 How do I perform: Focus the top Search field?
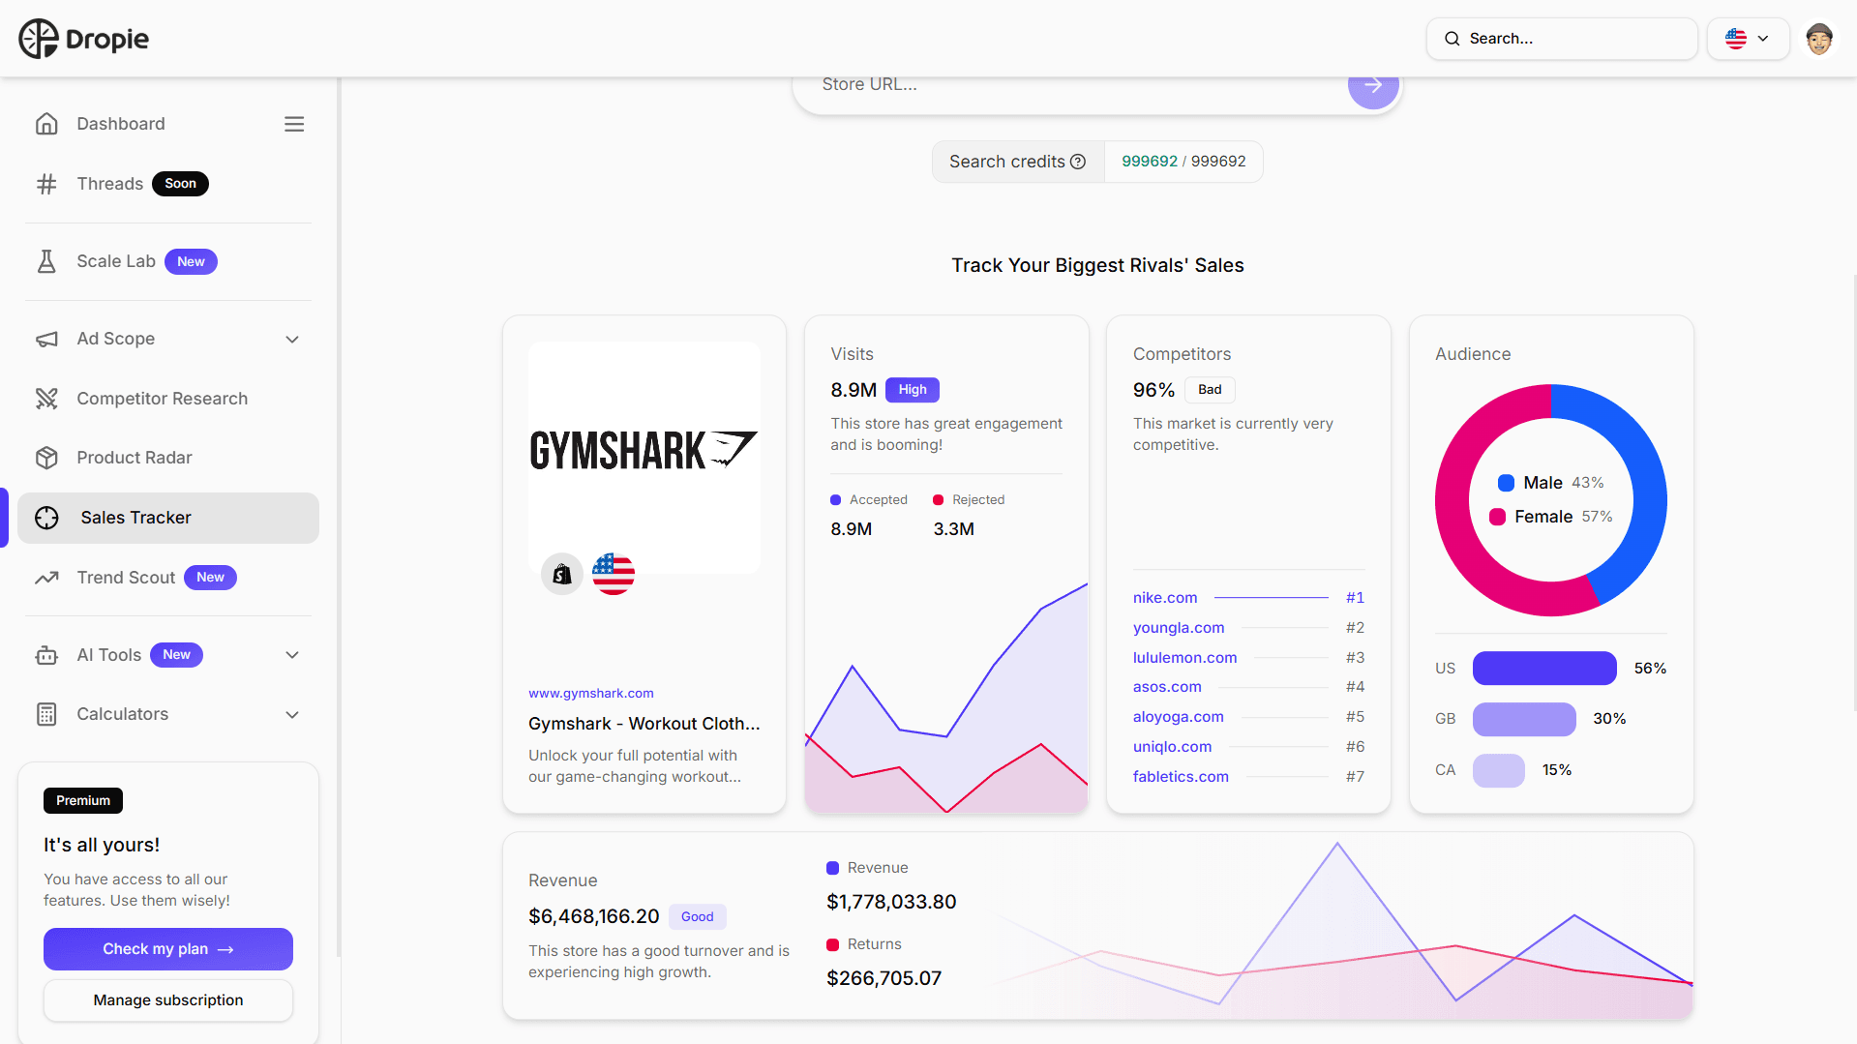point(1562,39)
